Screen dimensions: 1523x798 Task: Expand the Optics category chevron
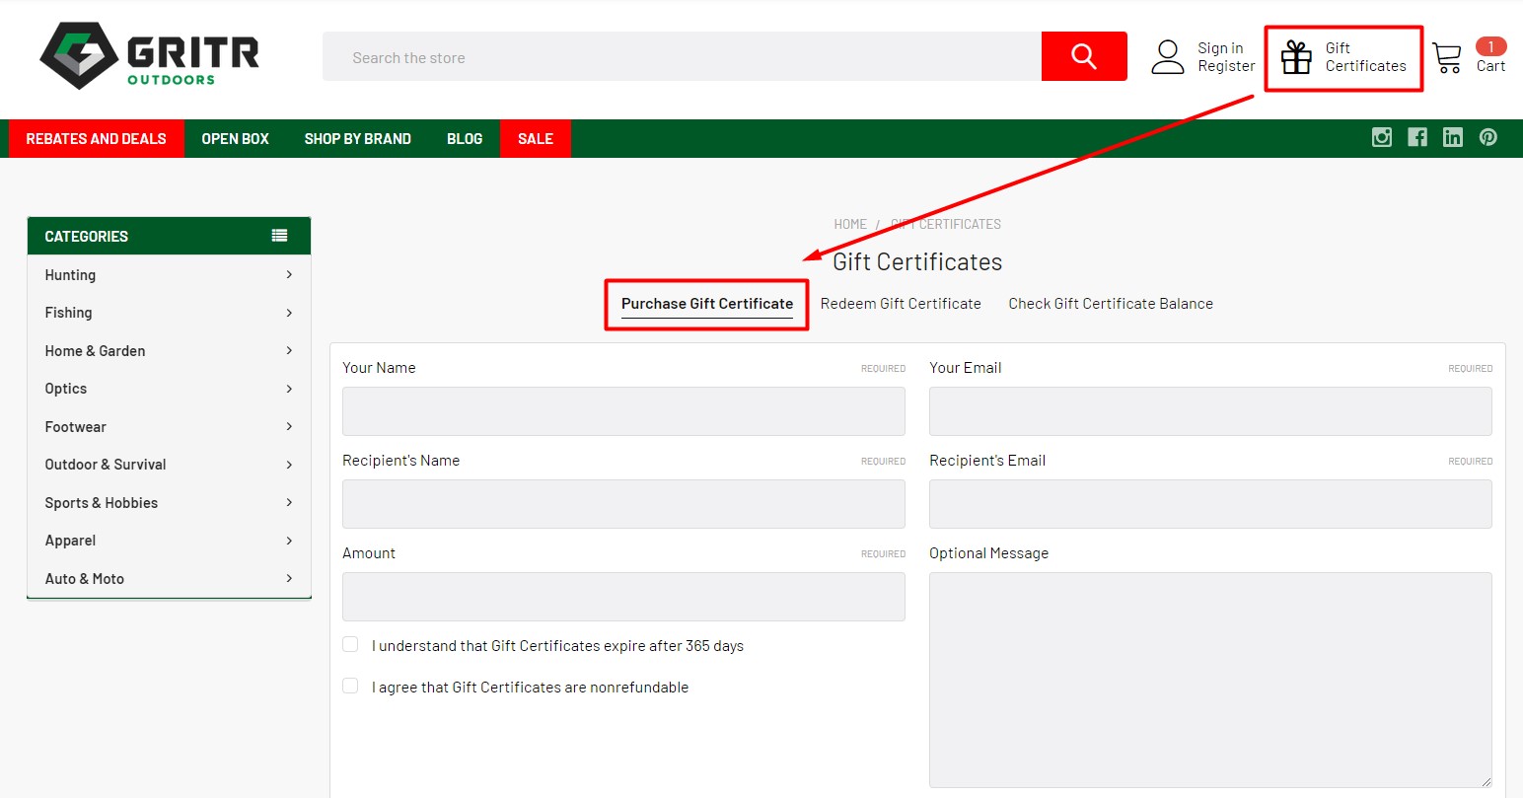(x=289, y=389)
